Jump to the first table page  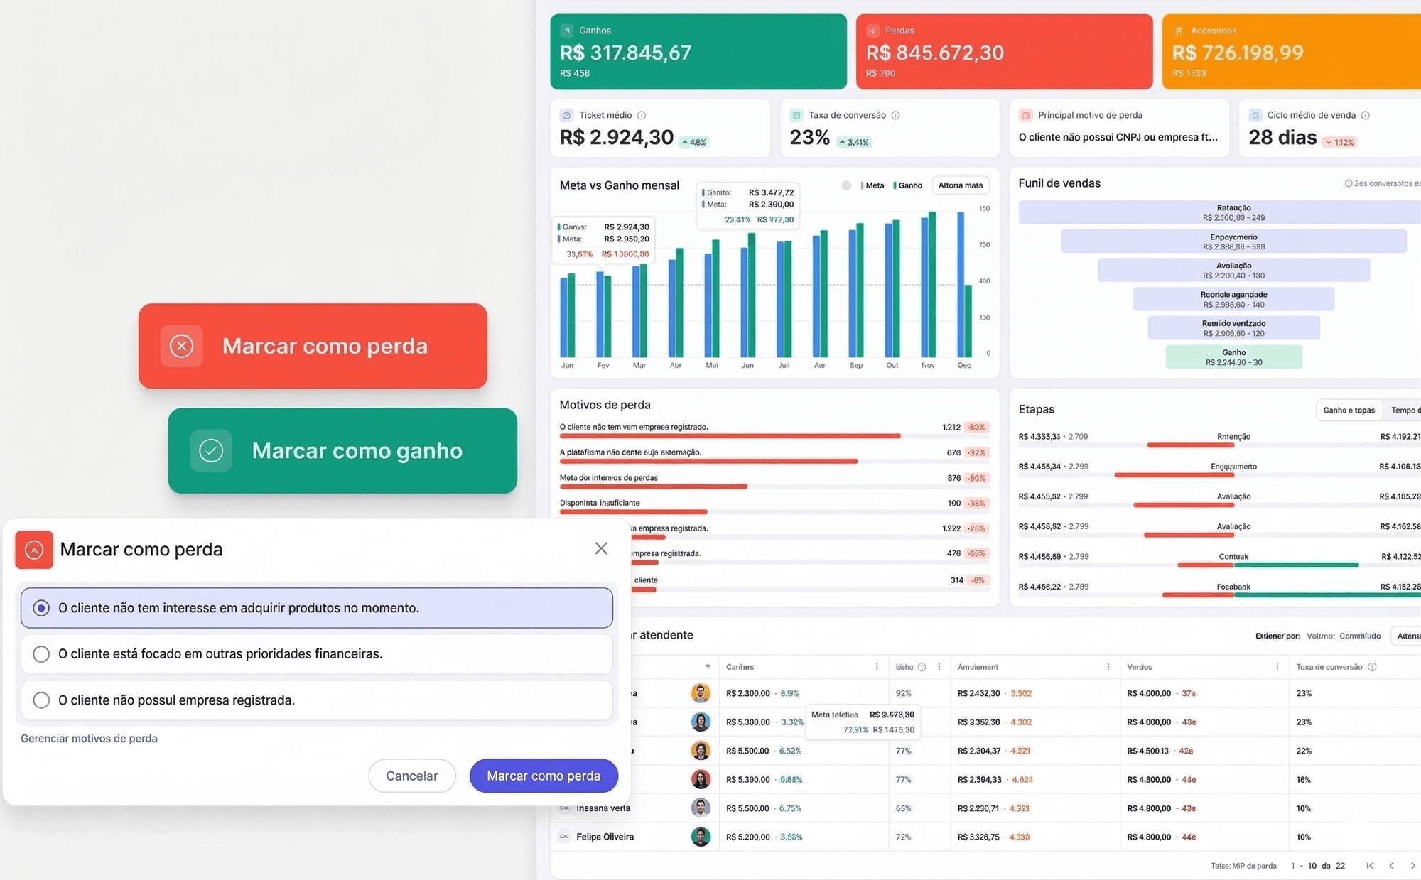point(1370,866)
